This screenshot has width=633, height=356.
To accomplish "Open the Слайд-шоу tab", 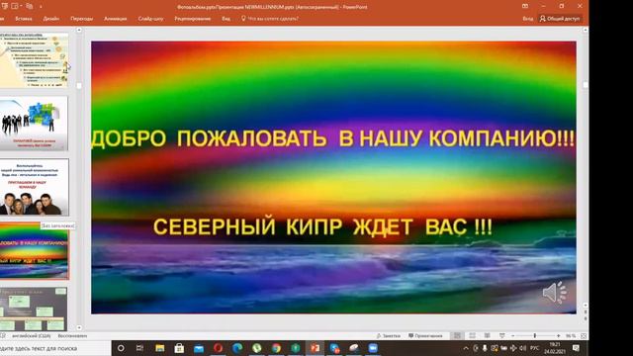I will pyautogui.click(x=150, y=19).
